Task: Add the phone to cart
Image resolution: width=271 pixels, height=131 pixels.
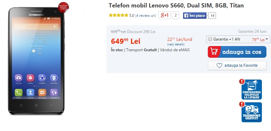Action: (237, 52)
